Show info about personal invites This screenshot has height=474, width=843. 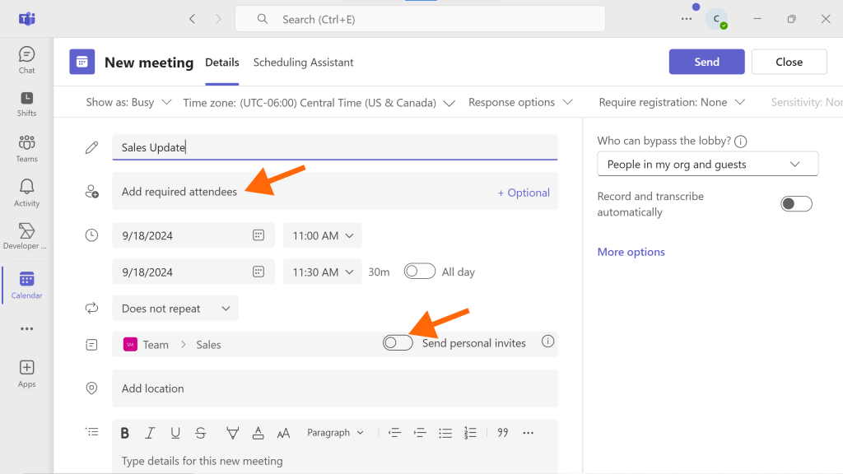[547, 342]
